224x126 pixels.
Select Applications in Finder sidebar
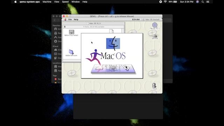coord(57,37)
